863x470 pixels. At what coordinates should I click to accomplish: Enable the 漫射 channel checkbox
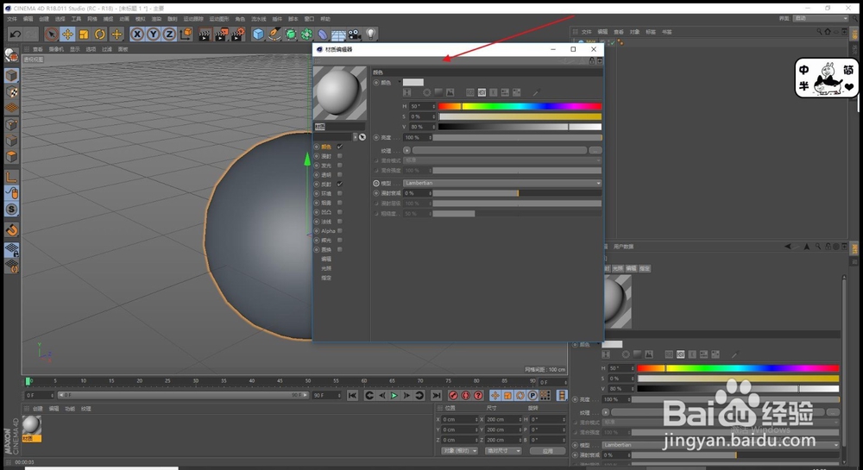[x=340, y=156]
